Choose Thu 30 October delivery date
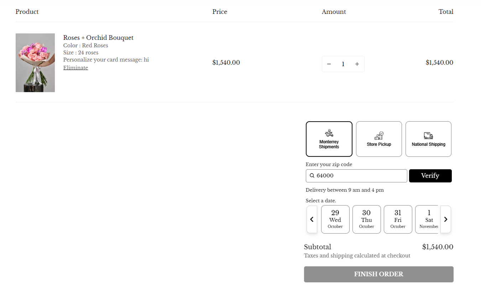This screenshot has height=293, width=481. coord(367,219)
